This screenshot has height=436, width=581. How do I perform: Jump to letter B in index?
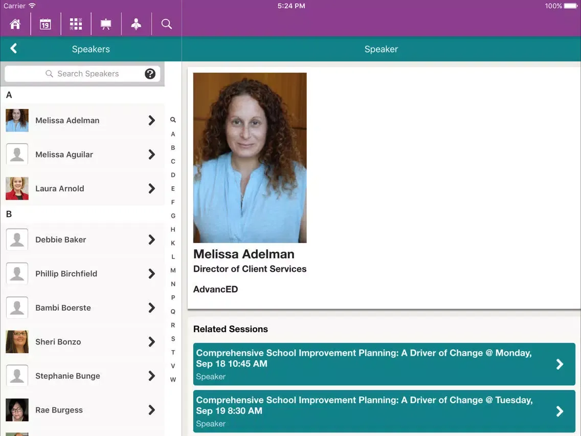tap(173, 147)
